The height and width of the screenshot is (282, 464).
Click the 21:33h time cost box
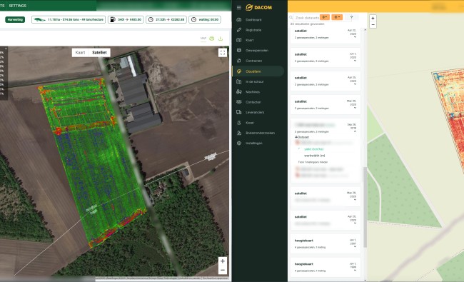click(166, 19)
